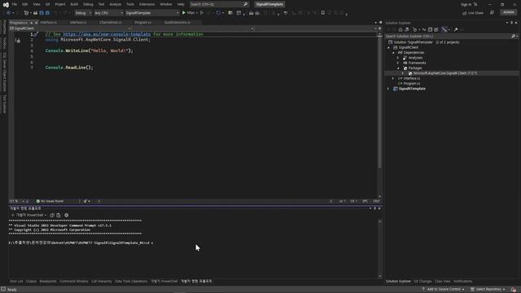Pin the active Program.cs tab
Image resolution: width=521 pixels, height=293 pixels.
point(31,23)
